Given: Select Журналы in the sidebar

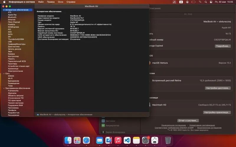Looking at the screenshot, I should click(12, 93).
